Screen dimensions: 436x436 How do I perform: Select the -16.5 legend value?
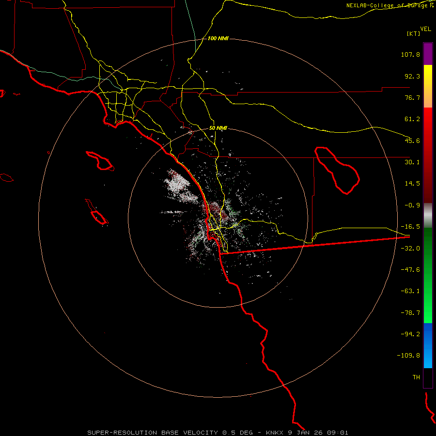click(410, 227)
